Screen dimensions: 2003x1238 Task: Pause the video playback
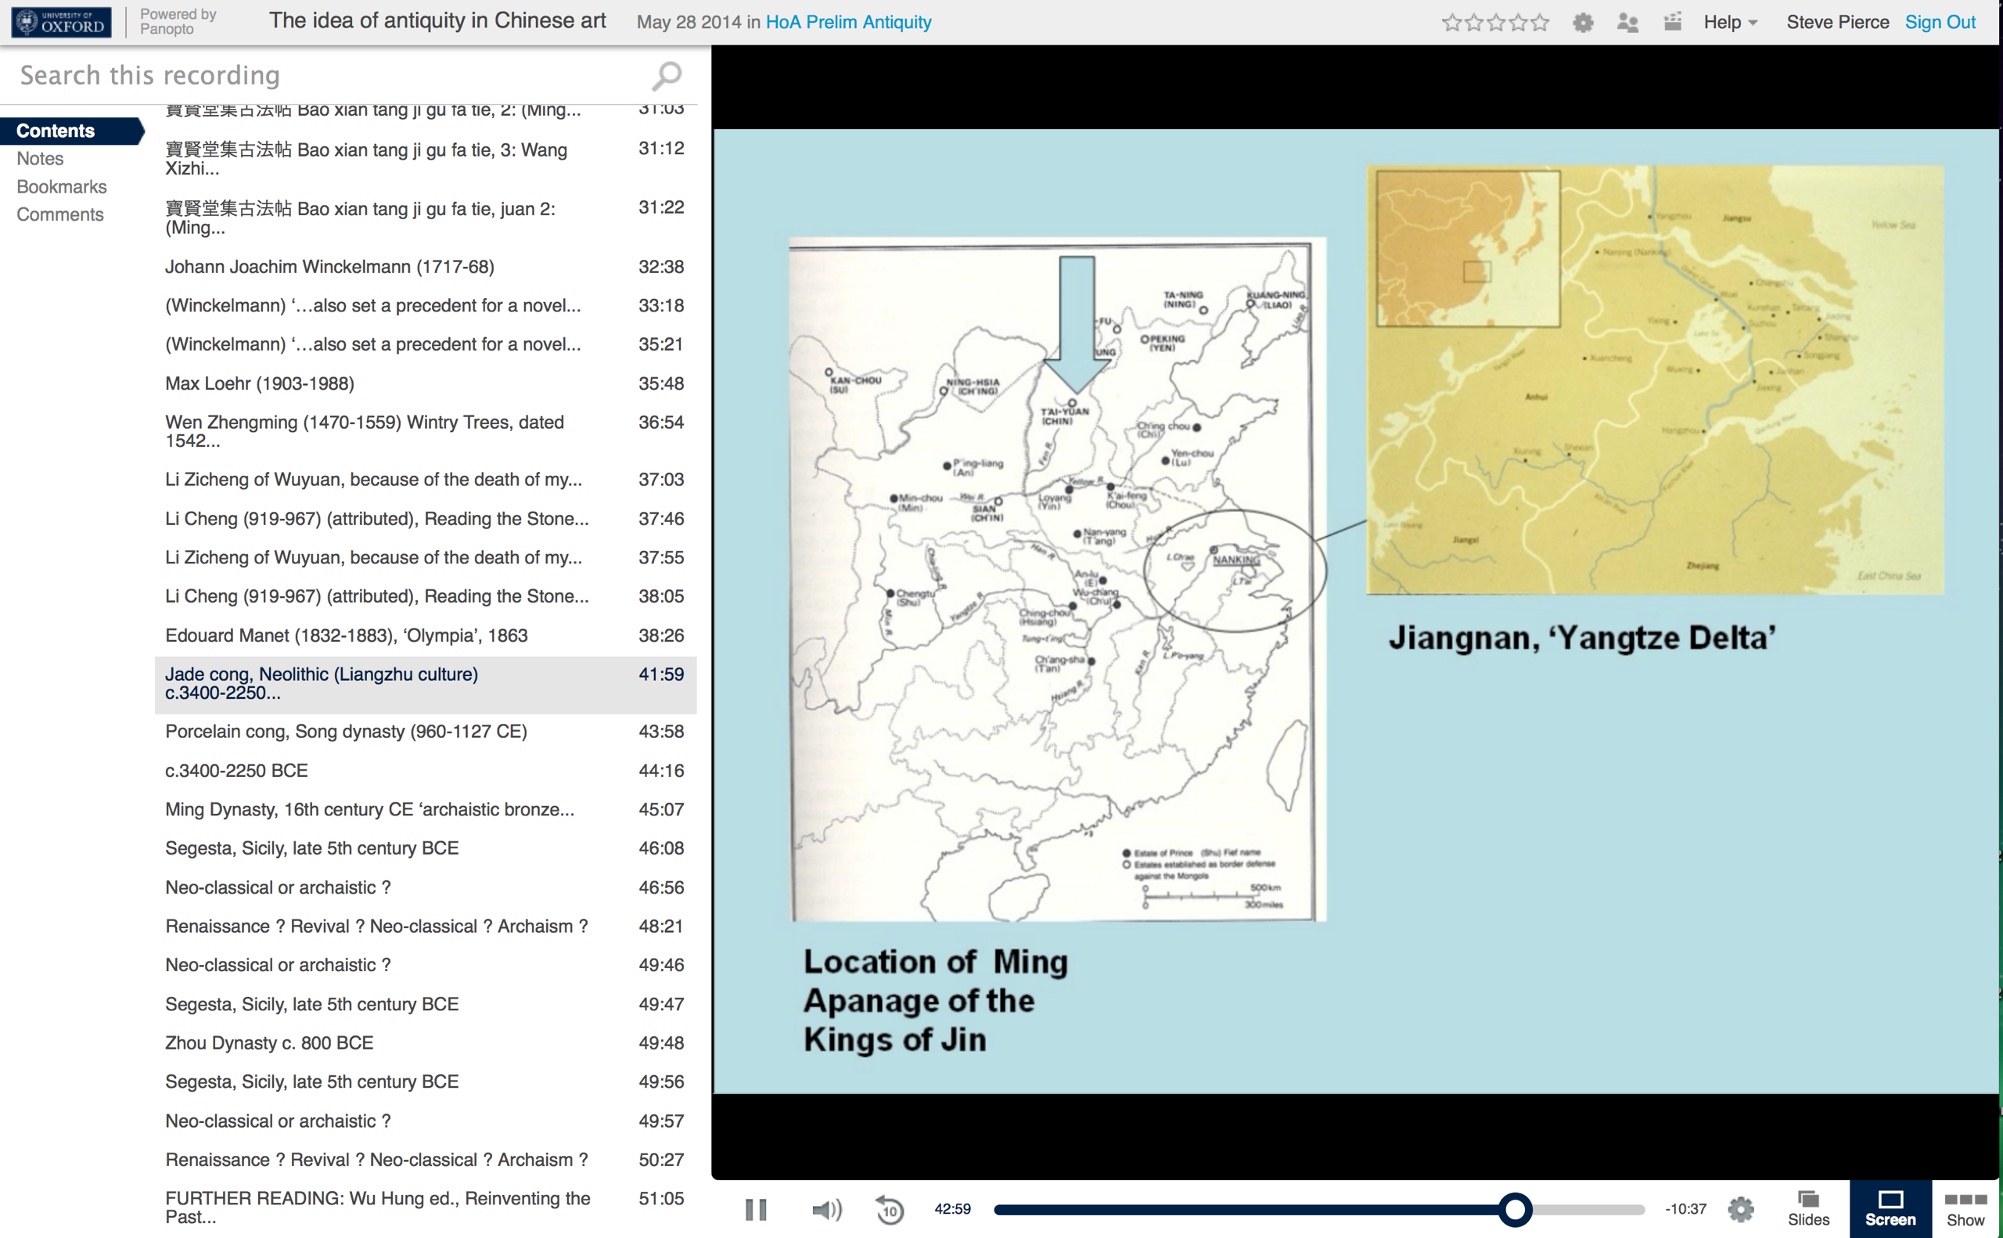point(756,1209)
